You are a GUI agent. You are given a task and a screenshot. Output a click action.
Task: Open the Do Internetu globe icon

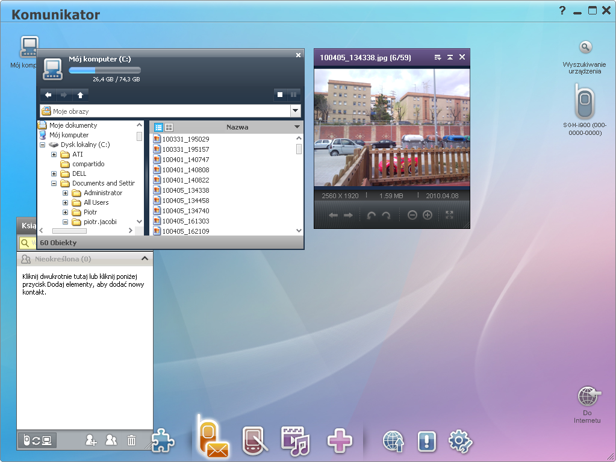(x=588, y=396)
